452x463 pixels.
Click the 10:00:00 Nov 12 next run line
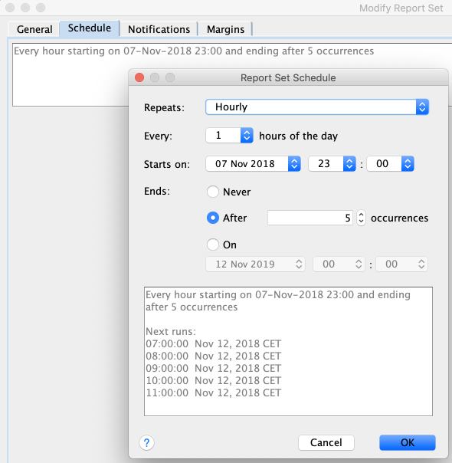213,381
